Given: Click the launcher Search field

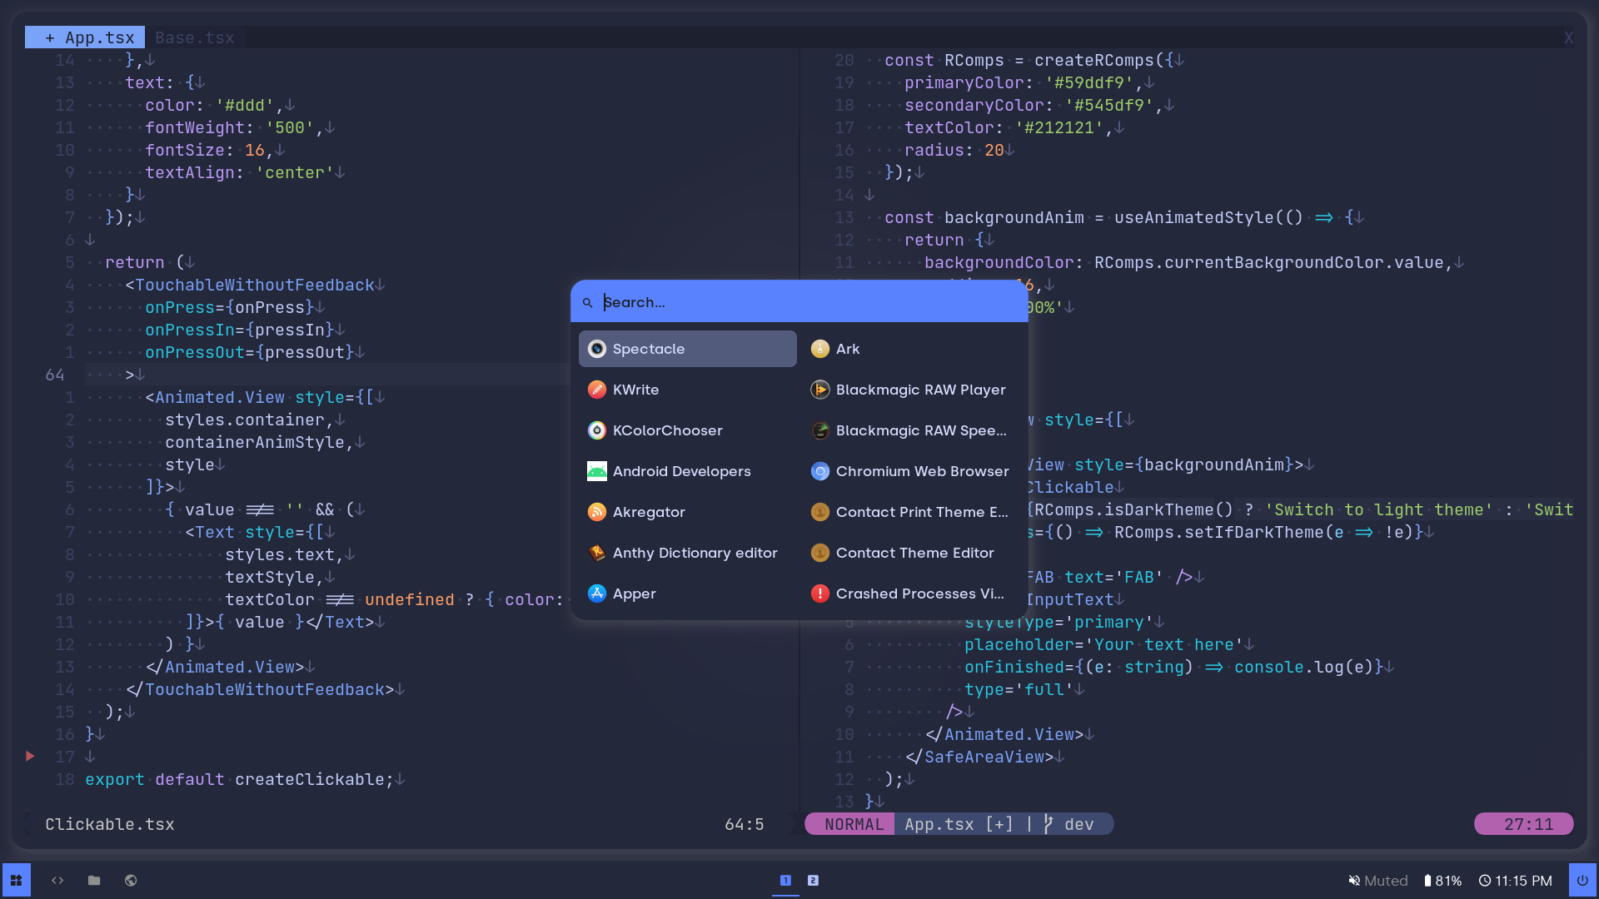Looking at the screenshot, I should click(x=799, y=302).
